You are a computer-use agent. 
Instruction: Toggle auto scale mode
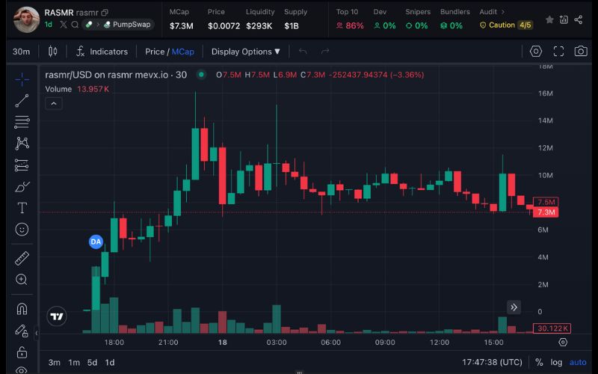578,362
